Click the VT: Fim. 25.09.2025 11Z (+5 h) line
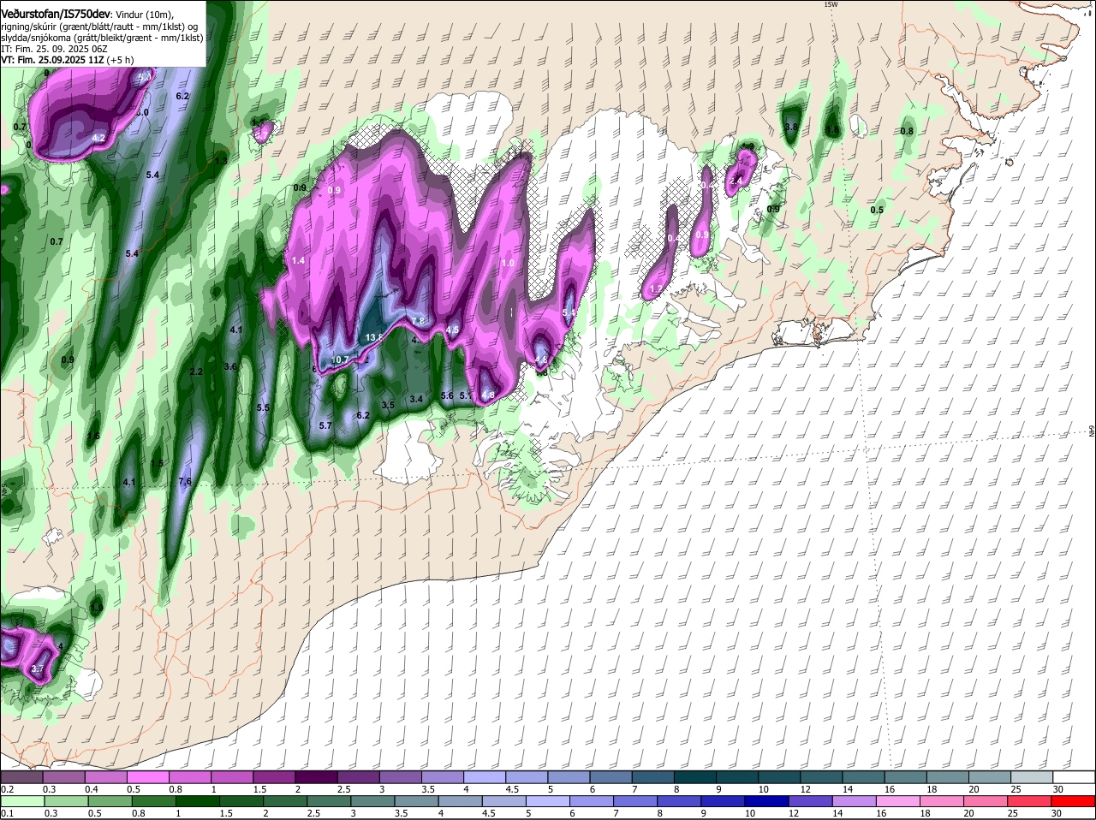The height and width of the screenshot is (820, 1096). tap(67, 60)
